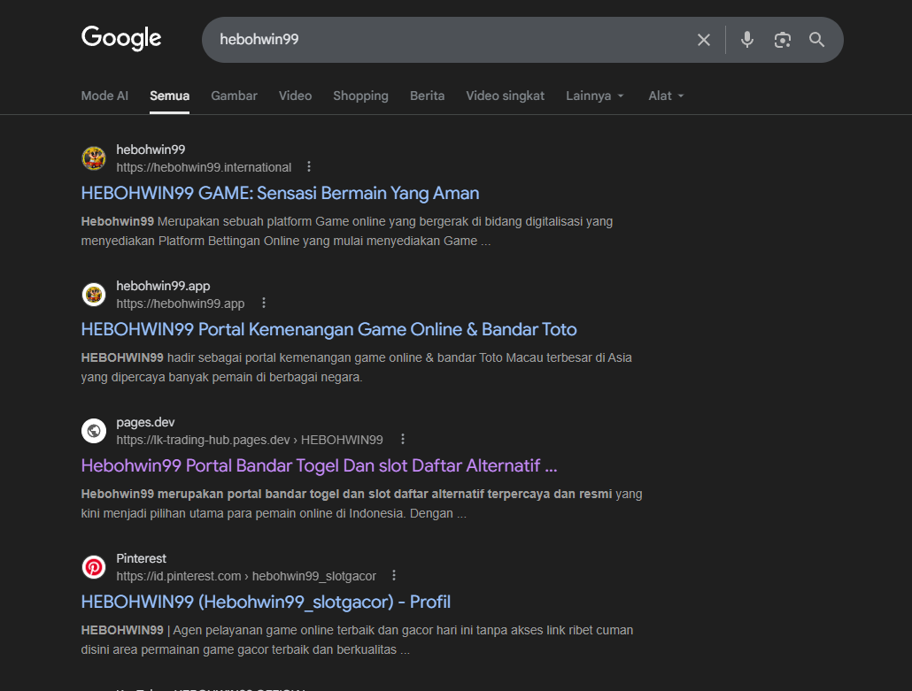Open the Berita tab
912x691 pixels.
coord(427,96)
